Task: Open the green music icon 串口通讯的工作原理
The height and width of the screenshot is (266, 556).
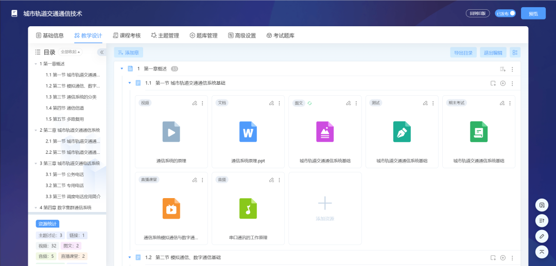Action: pyautogui.click(x=248, y=208)
